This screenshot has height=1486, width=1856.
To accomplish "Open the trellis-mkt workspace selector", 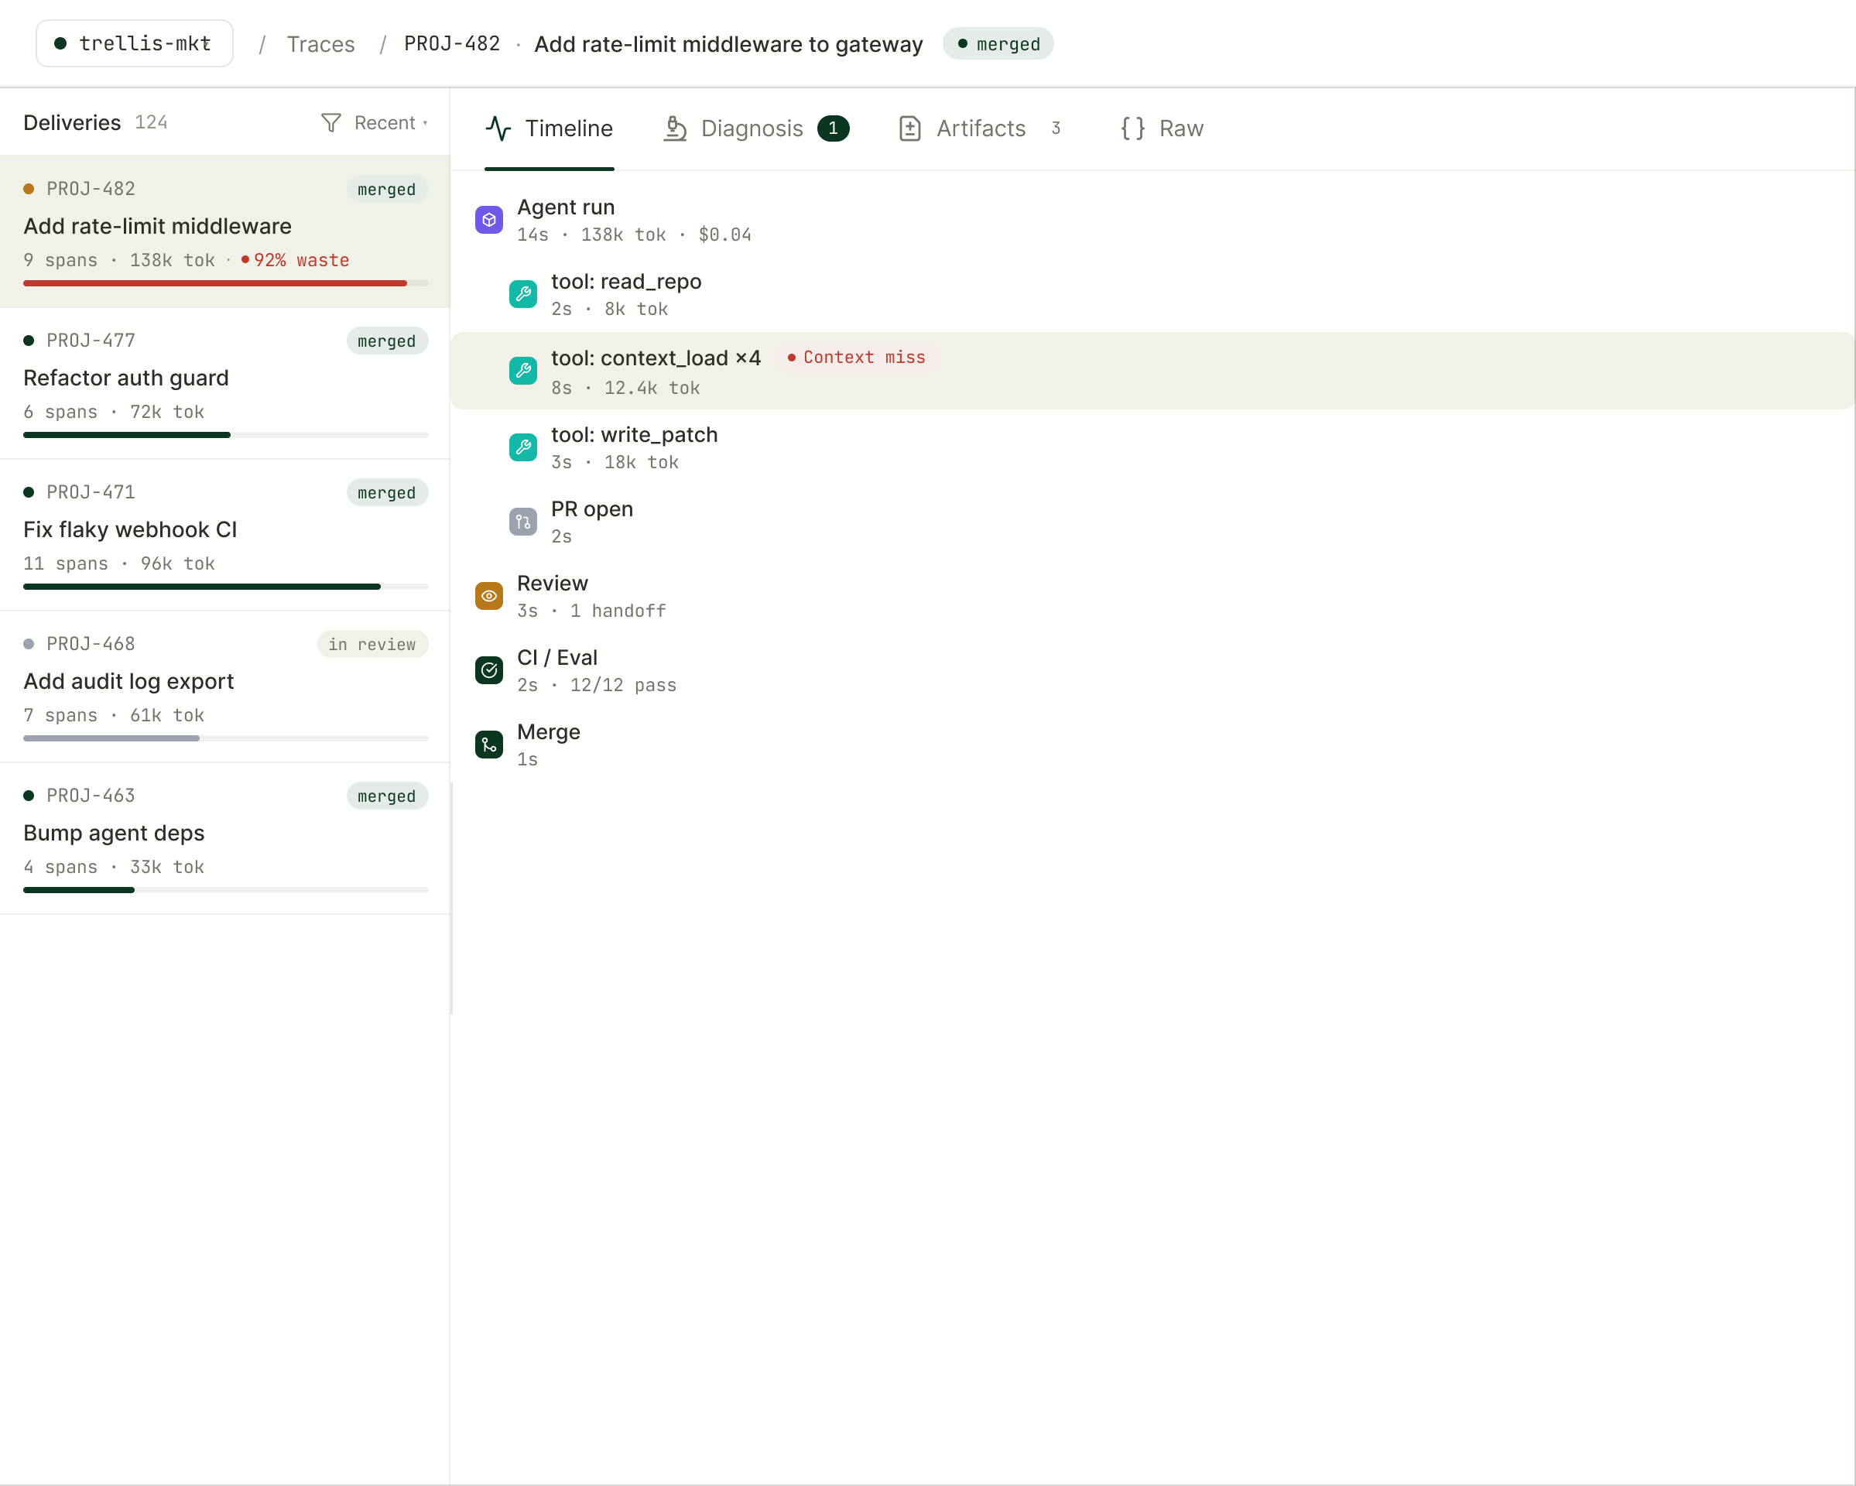I will point(135,43).
